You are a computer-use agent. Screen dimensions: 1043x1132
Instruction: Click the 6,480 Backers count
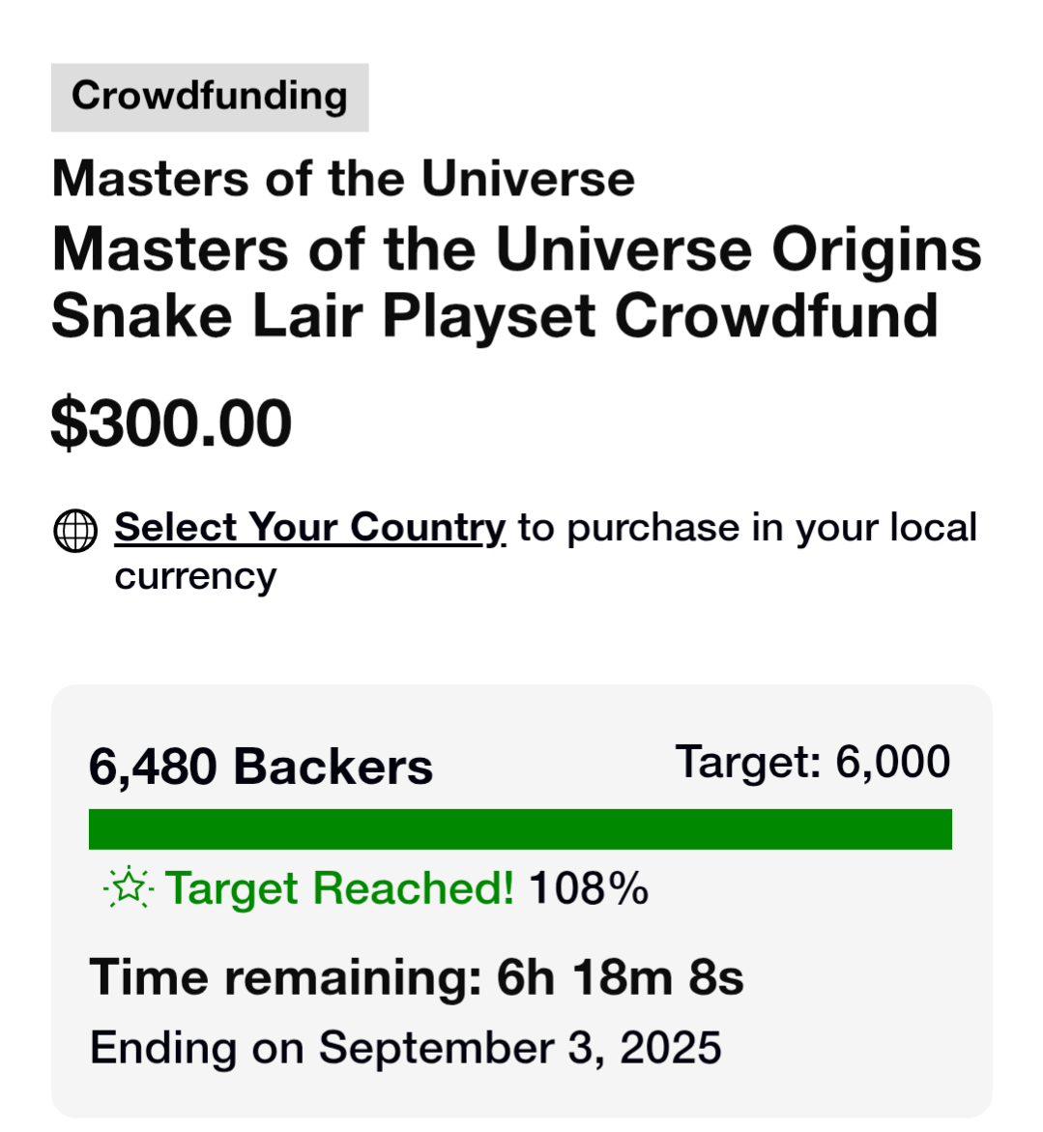pos(261,767)
